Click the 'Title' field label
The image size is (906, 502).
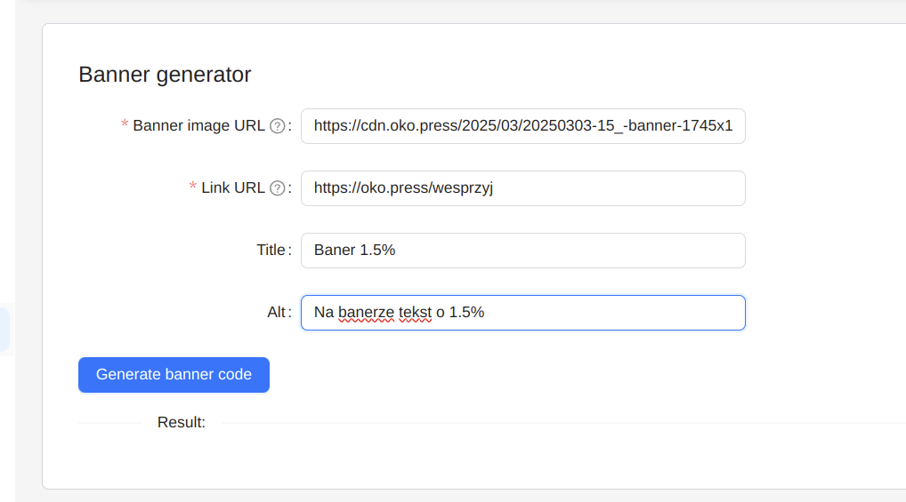tap(271, 251)
